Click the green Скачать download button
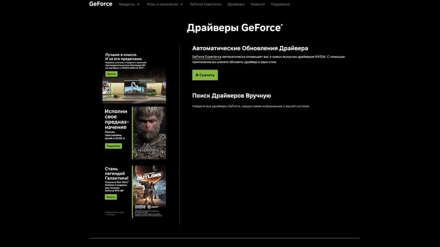The width and height of the screenshot is (440, 247). (x=205, y=75)
